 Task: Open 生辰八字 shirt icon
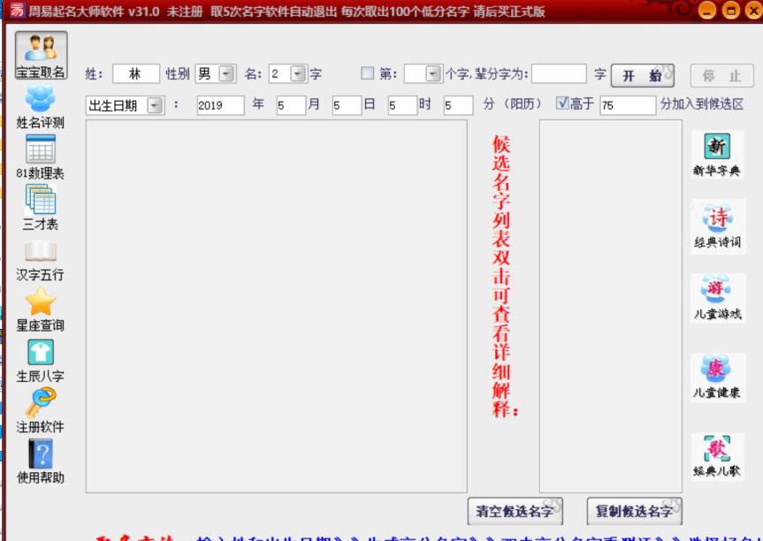41,361
